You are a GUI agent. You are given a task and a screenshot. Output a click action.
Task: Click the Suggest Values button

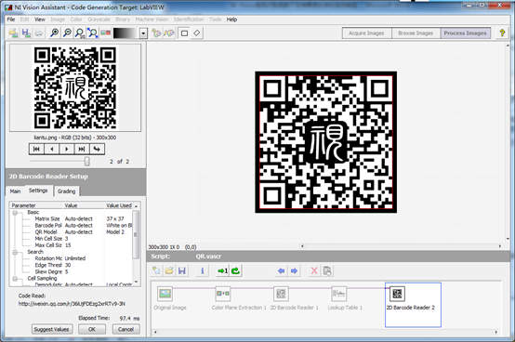[51, 329]
